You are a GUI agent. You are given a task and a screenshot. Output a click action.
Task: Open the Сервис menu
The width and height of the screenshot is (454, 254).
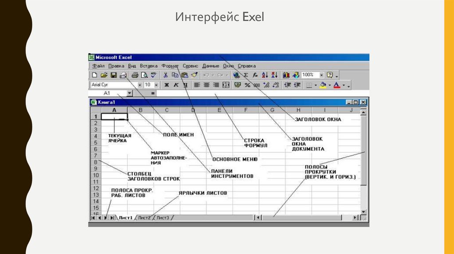pyautogui.click(x=190, y=66)
